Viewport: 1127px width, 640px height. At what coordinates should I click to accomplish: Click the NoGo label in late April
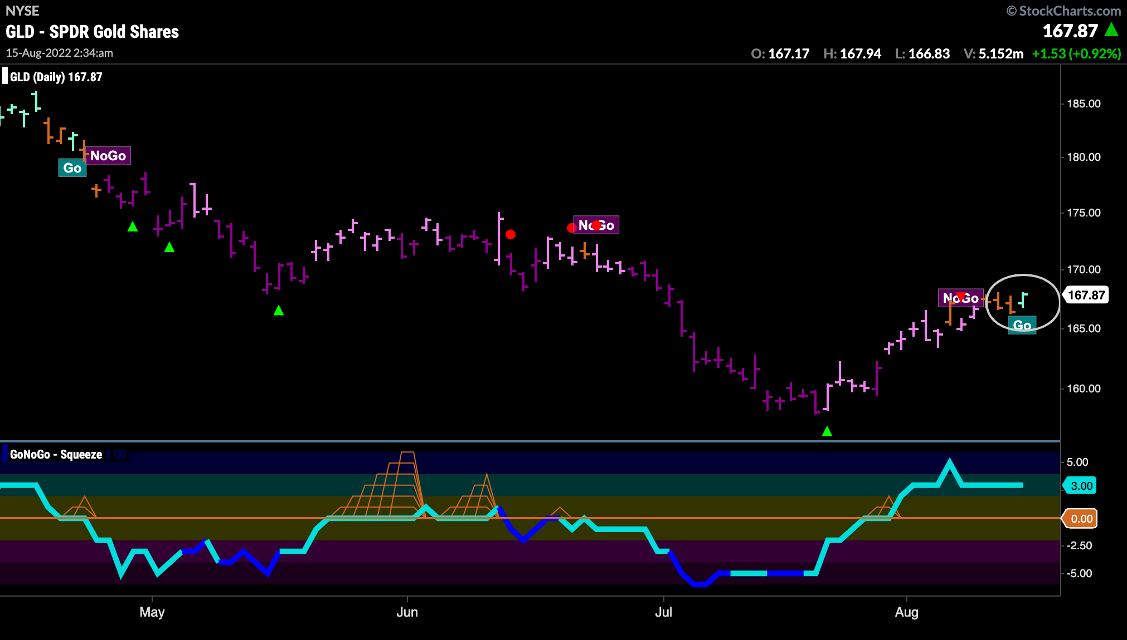(x=108, y=156)
